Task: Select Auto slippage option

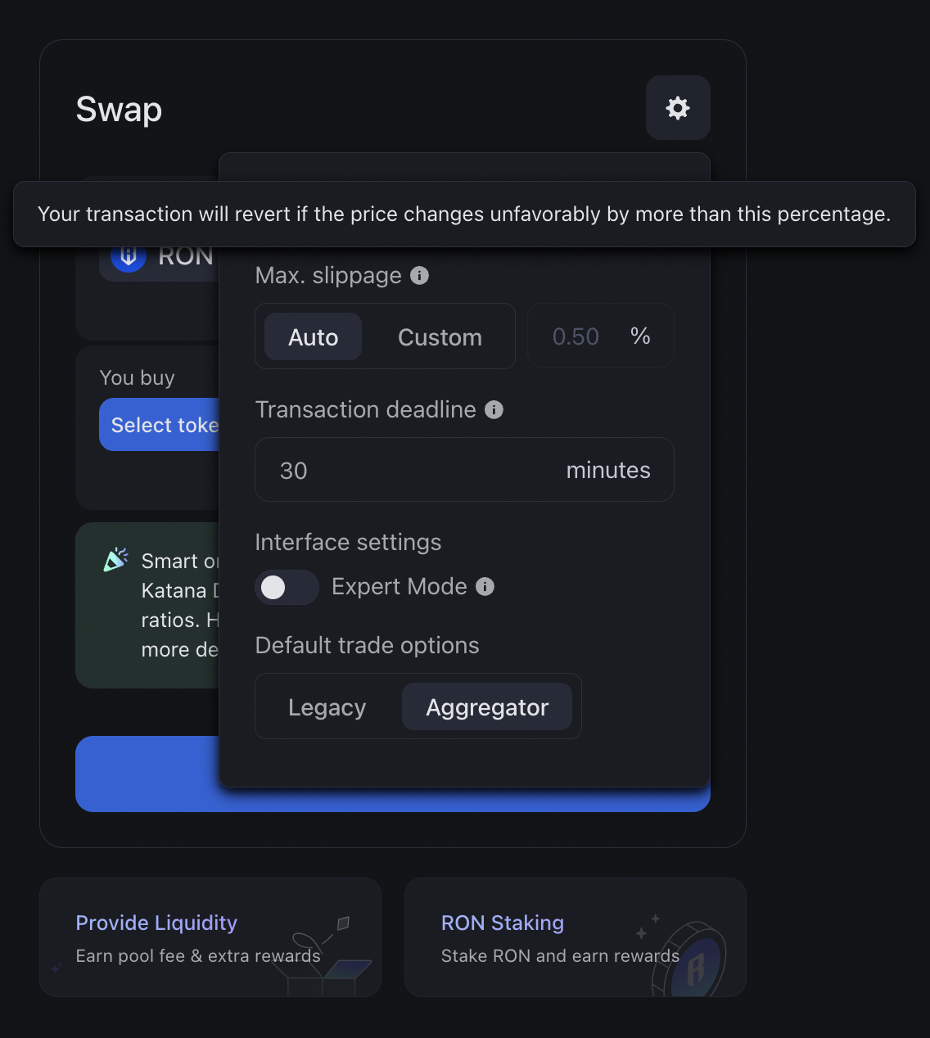Action: tap(313, 337)
